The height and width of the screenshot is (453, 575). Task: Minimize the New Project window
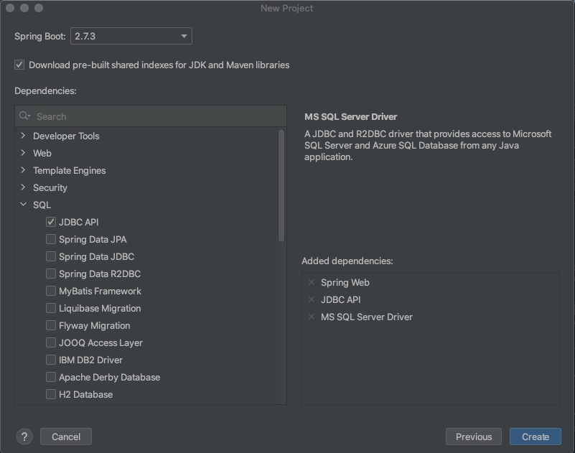pos(24,8)
